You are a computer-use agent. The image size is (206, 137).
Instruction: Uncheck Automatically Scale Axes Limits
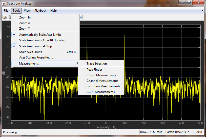45,35
